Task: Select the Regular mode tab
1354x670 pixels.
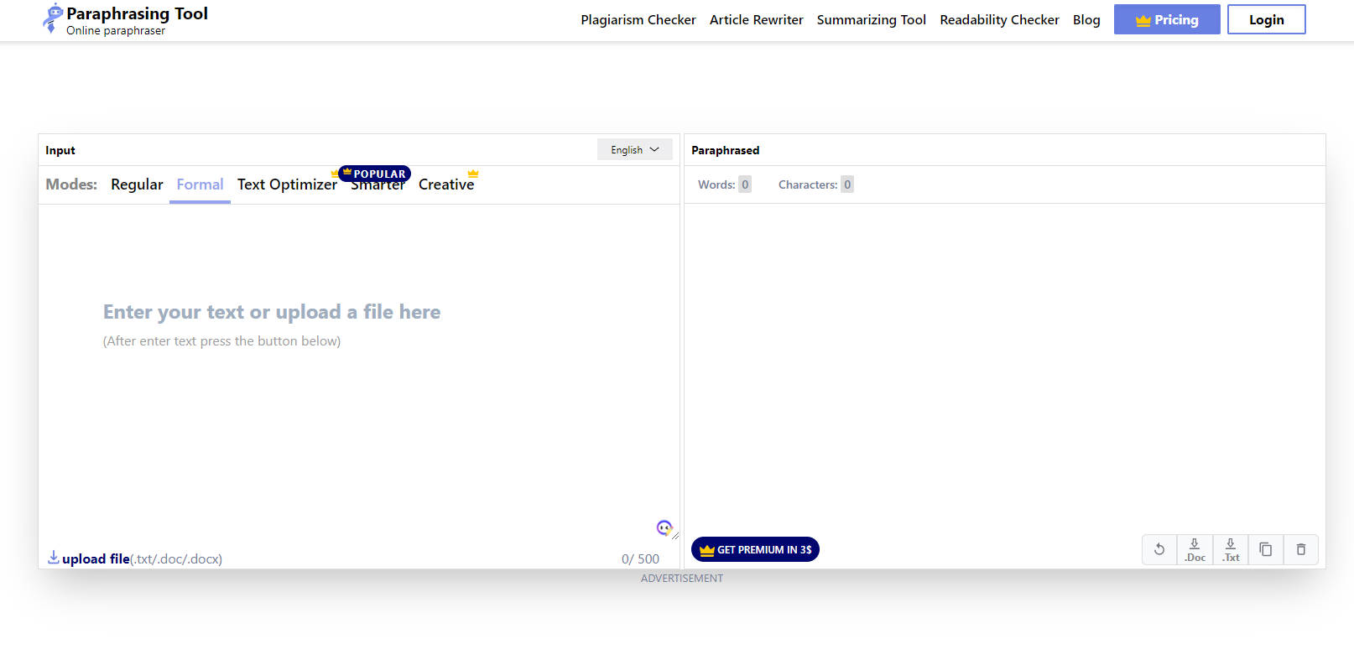Action: [x=137, y=184]
